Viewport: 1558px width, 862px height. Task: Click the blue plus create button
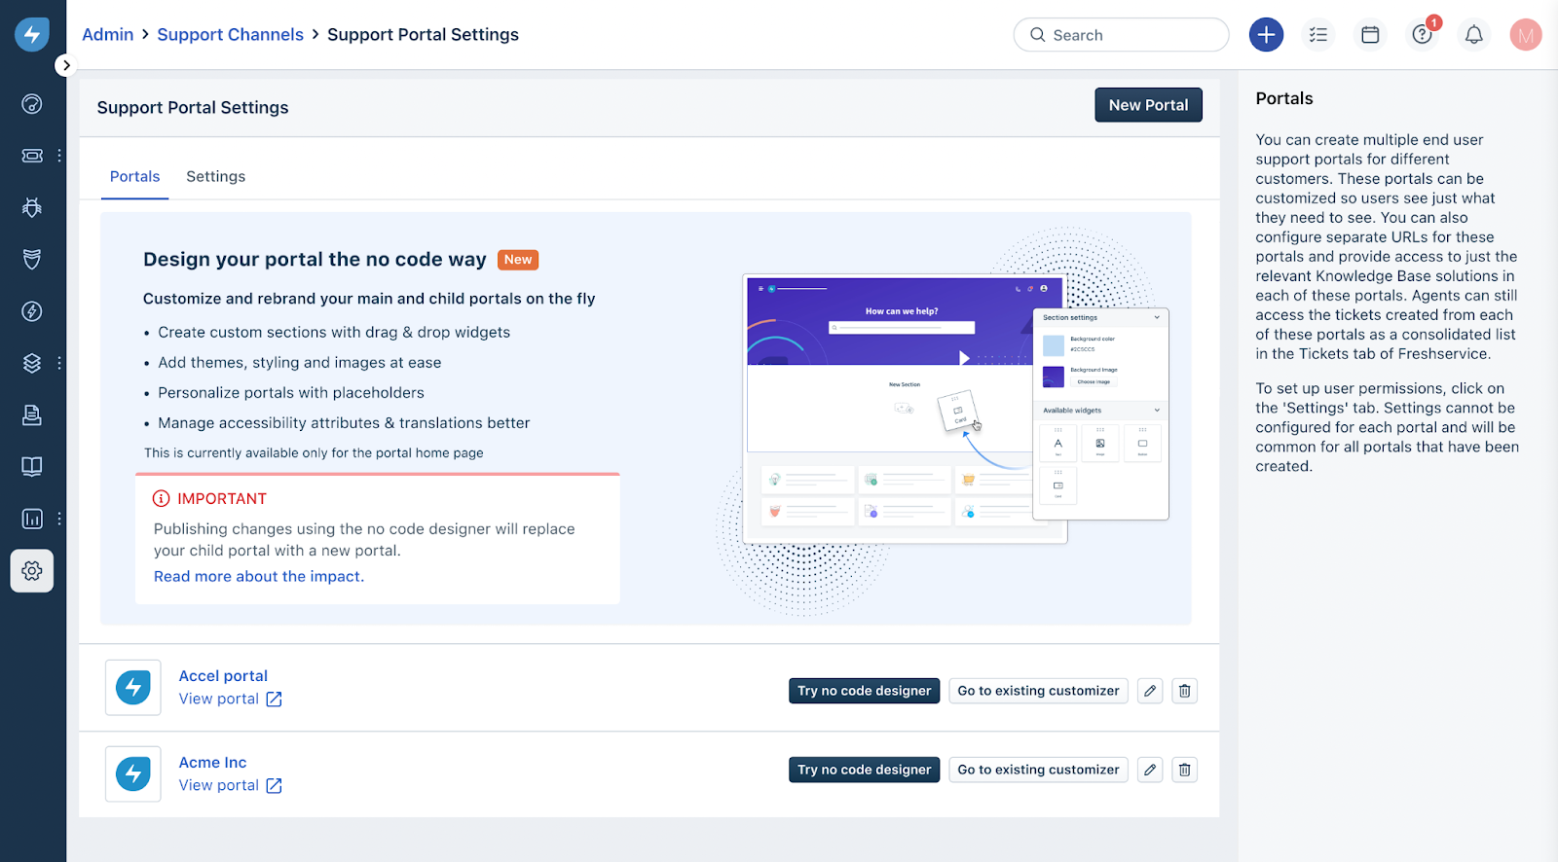pos(1266,35)
